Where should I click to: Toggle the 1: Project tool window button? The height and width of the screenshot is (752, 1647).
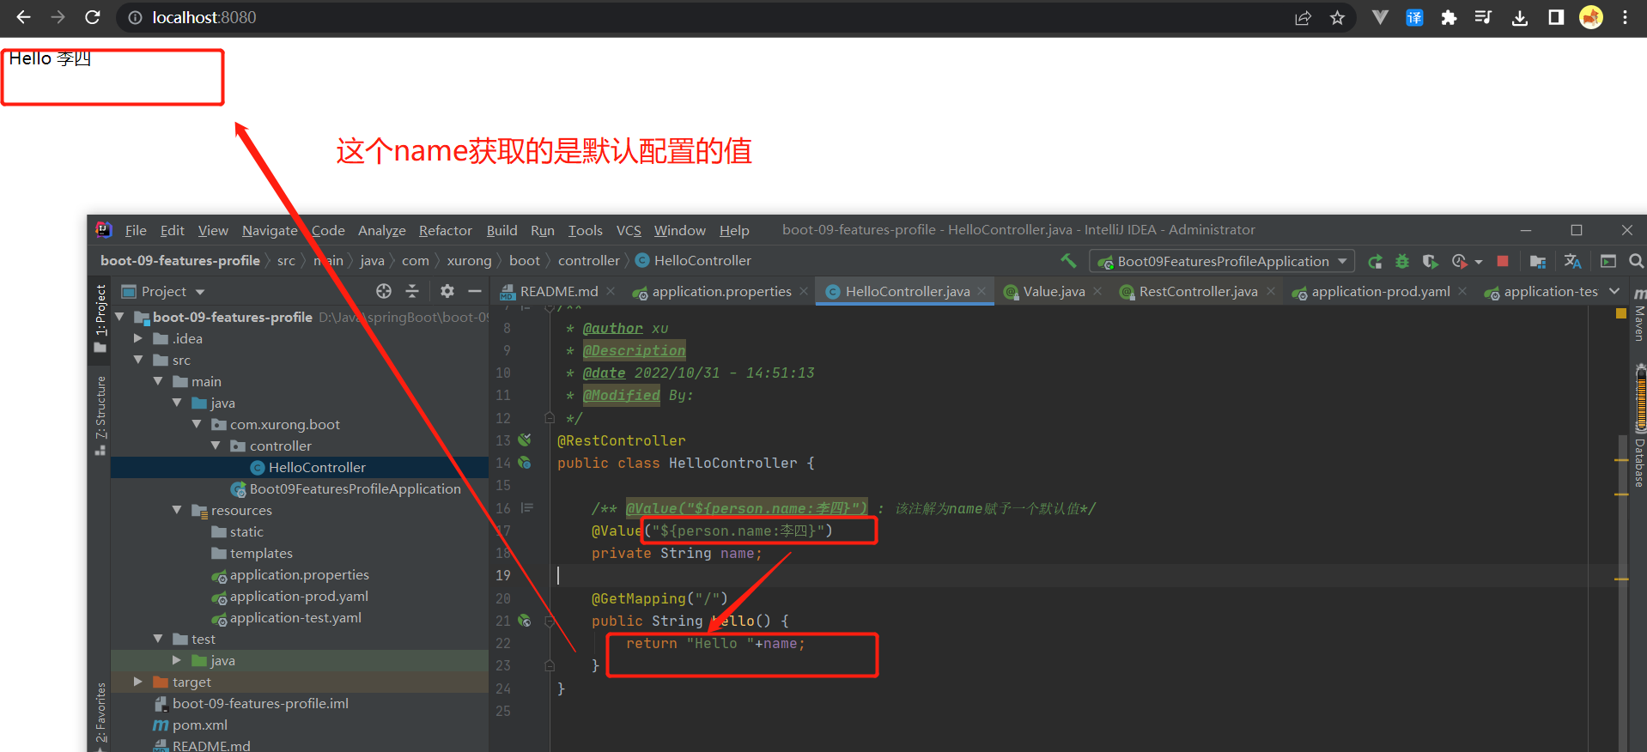100,318
